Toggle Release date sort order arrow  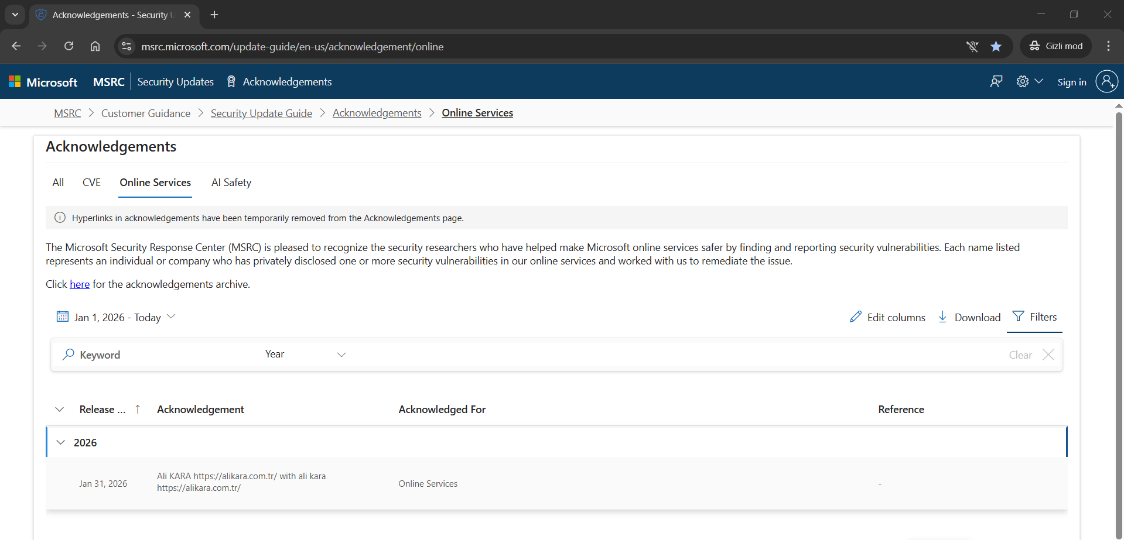click(x=138, y=410)
